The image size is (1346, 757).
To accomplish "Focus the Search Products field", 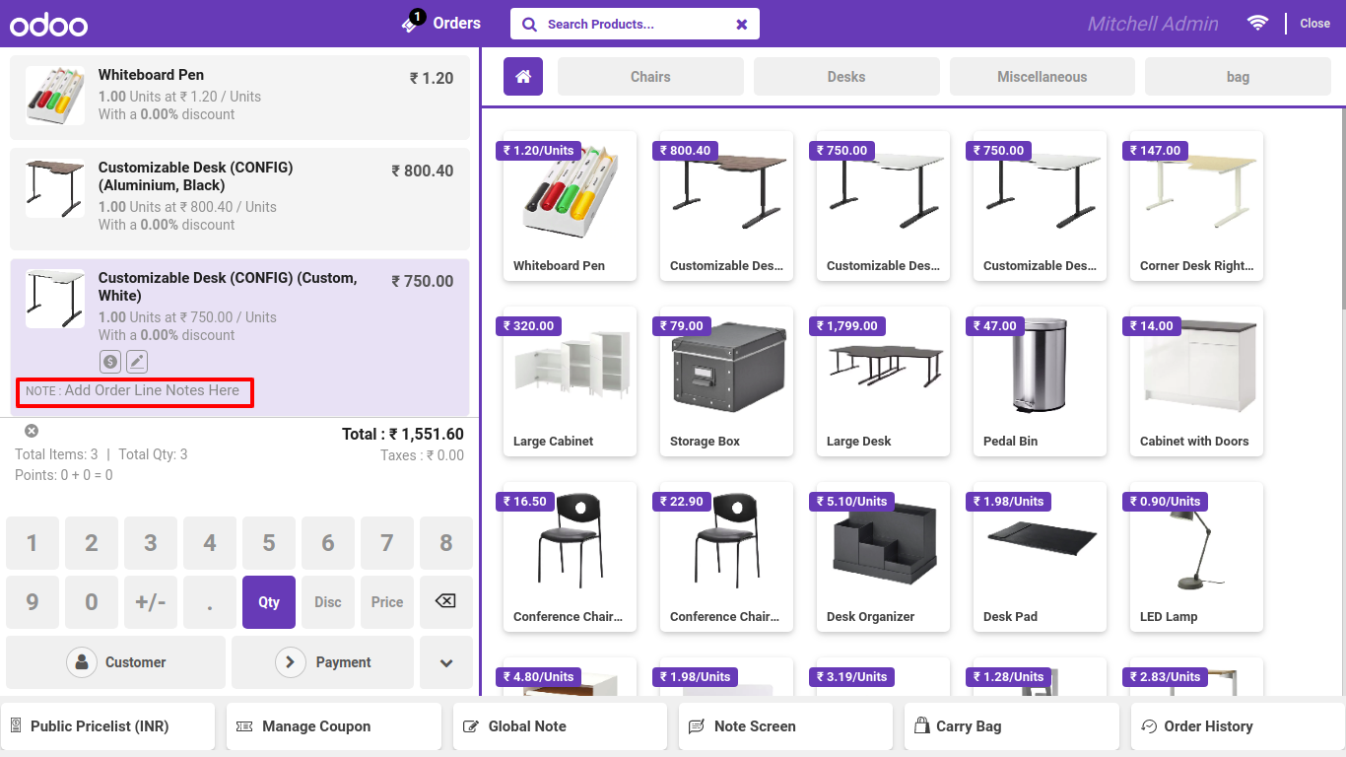I will pos(635,25).
